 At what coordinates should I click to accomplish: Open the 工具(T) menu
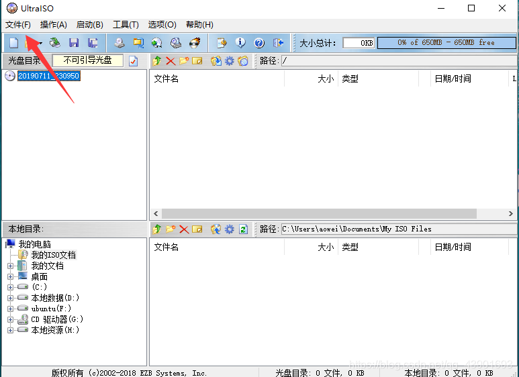click(x=126, y=25)
